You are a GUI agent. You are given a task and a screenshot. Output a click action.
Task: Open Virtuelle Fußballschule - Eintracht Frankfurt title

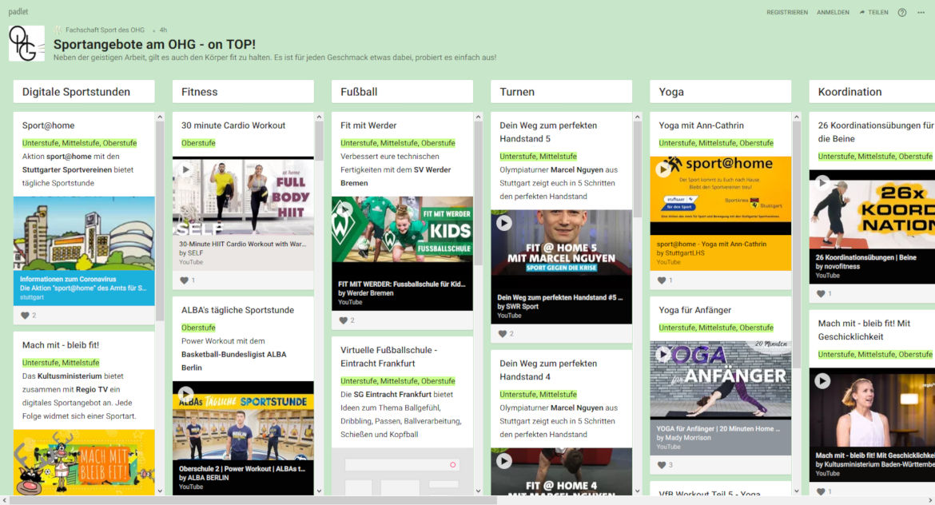pos(389,356)
